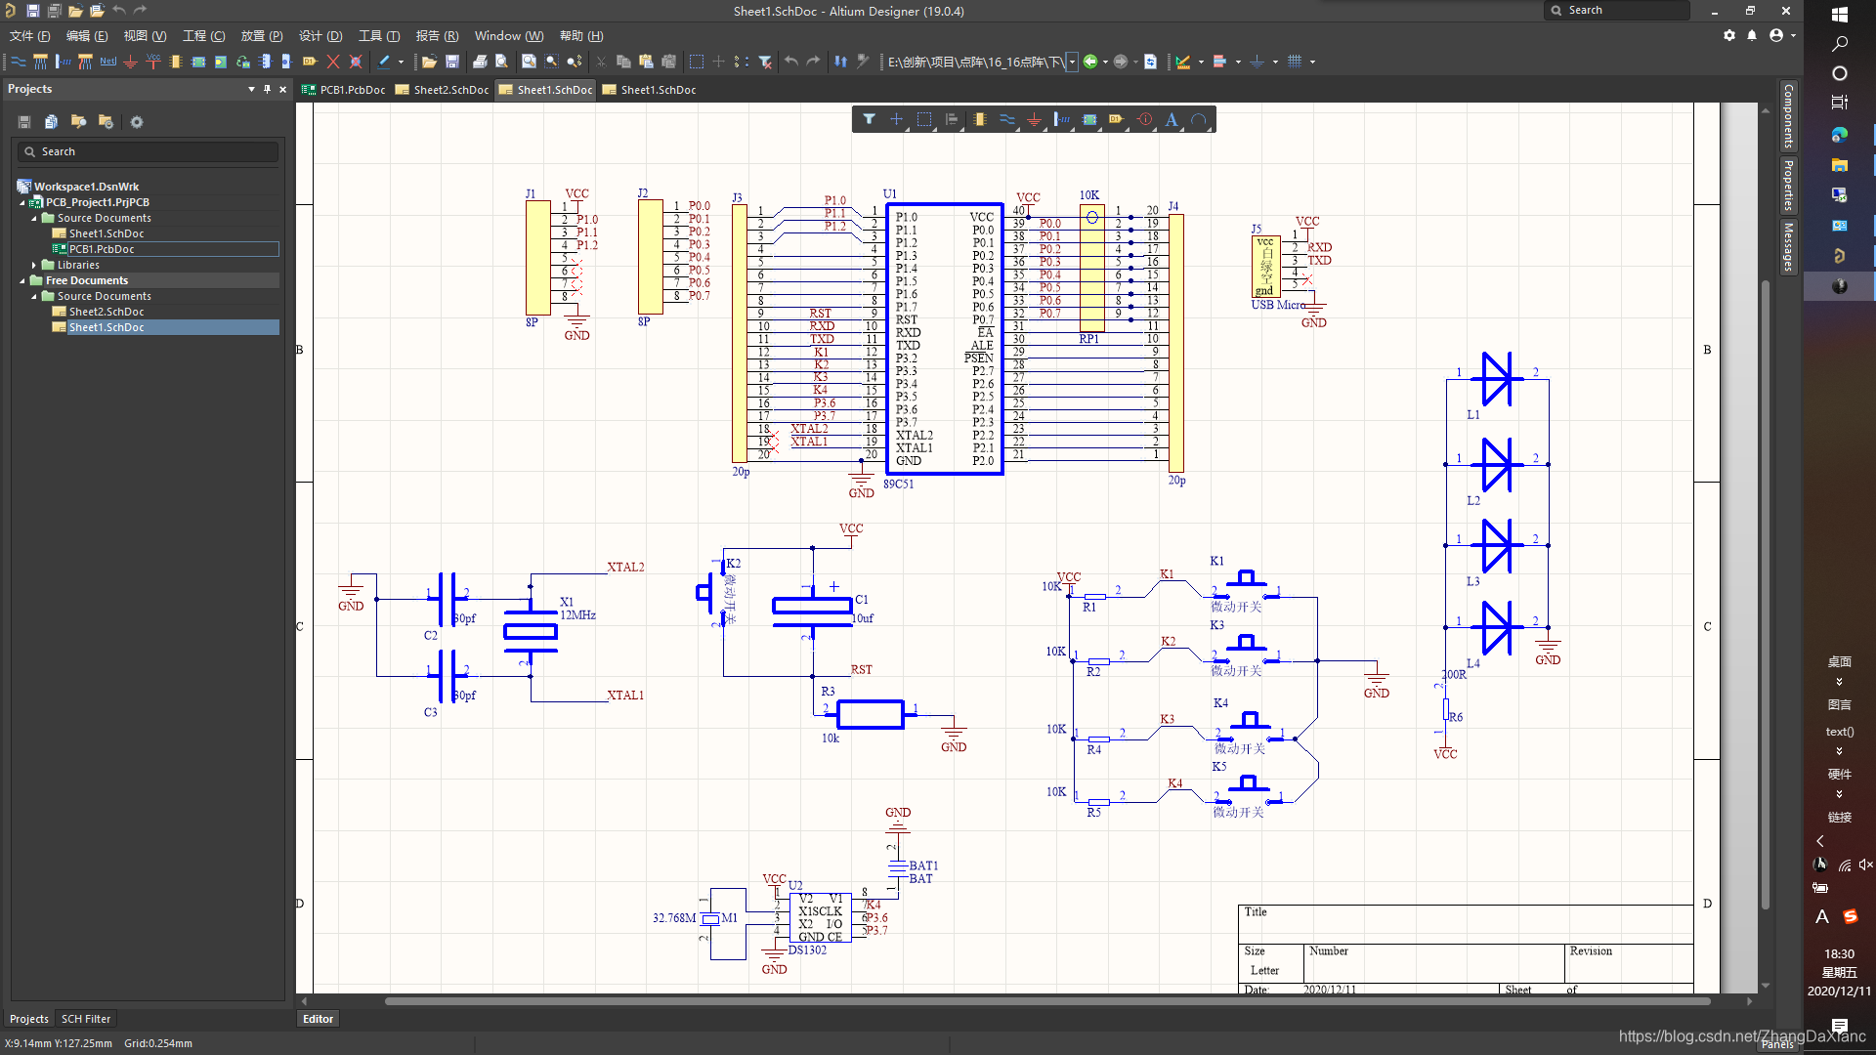Image resolution: width=1876 pixels, height=1055 pixels.
Task: Click the Place No ERC red X icon
Action: [333, 62]
